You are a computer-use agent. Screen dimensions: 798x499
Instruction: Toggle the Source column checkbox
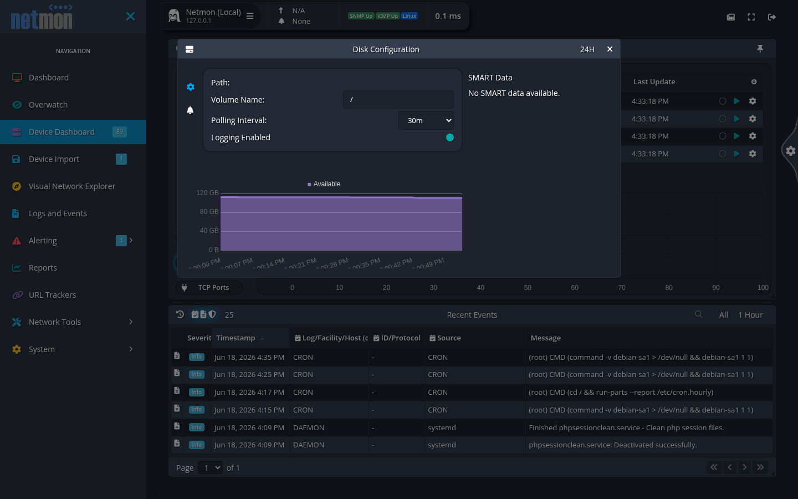pyautogui.click(x=432, y=338)
